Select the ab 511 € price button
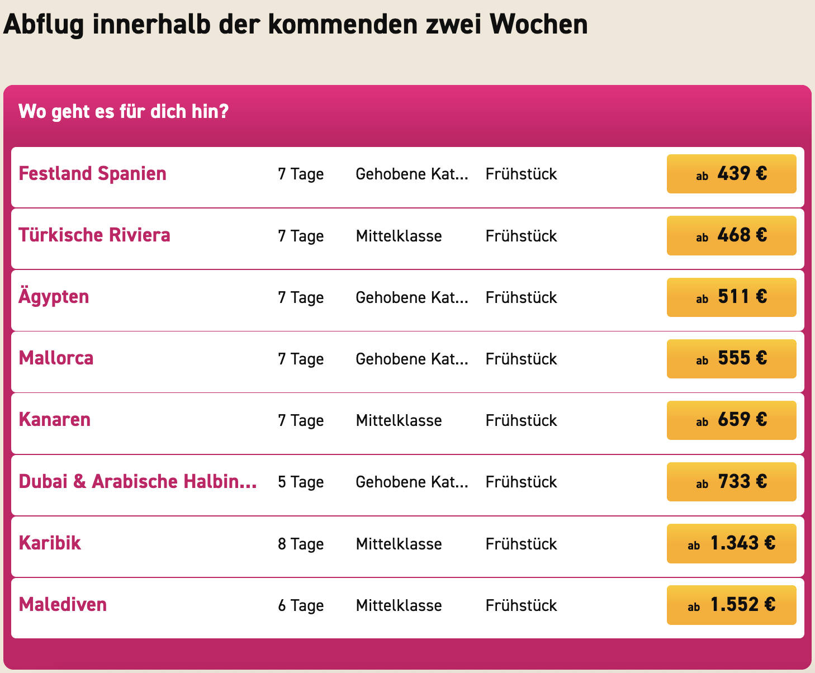The width and height of the screenshot is (815, 673). pyautogui.click(x=731, y=297)
